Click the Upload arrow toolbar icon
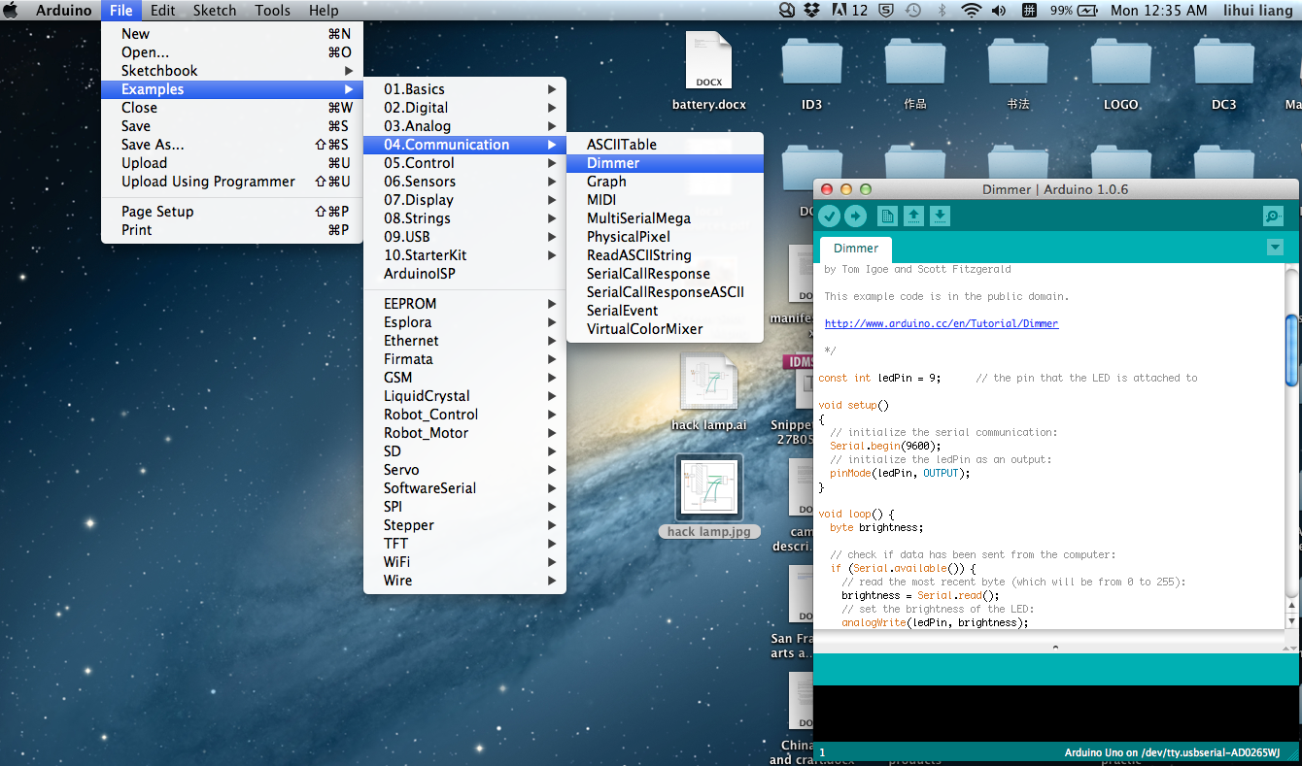1302x766 pixels. click(855, 216)
